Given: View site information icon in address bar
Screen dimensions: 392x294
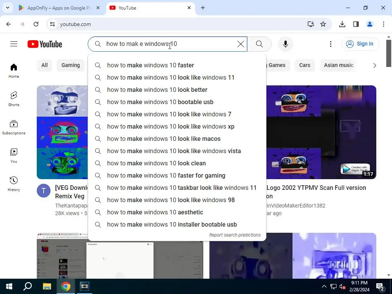Looking at the screenshot, I should (52, 24).
